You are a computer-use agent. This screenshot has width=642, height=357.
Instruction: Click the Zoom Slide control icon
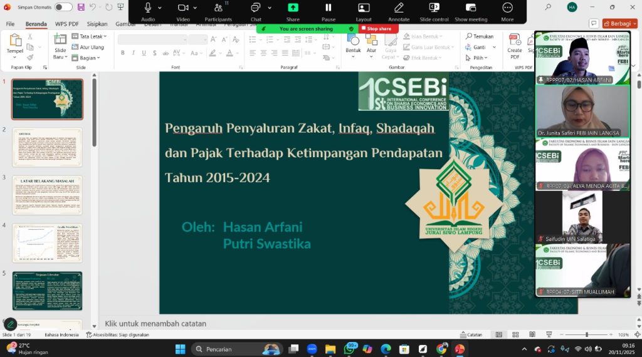point(434,10)
